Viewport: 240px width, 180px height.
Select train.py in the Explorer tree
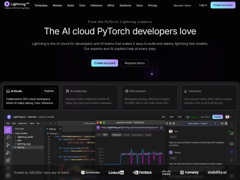tap(28, 147)
